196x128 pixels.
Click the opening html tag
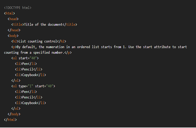(9, 13)
